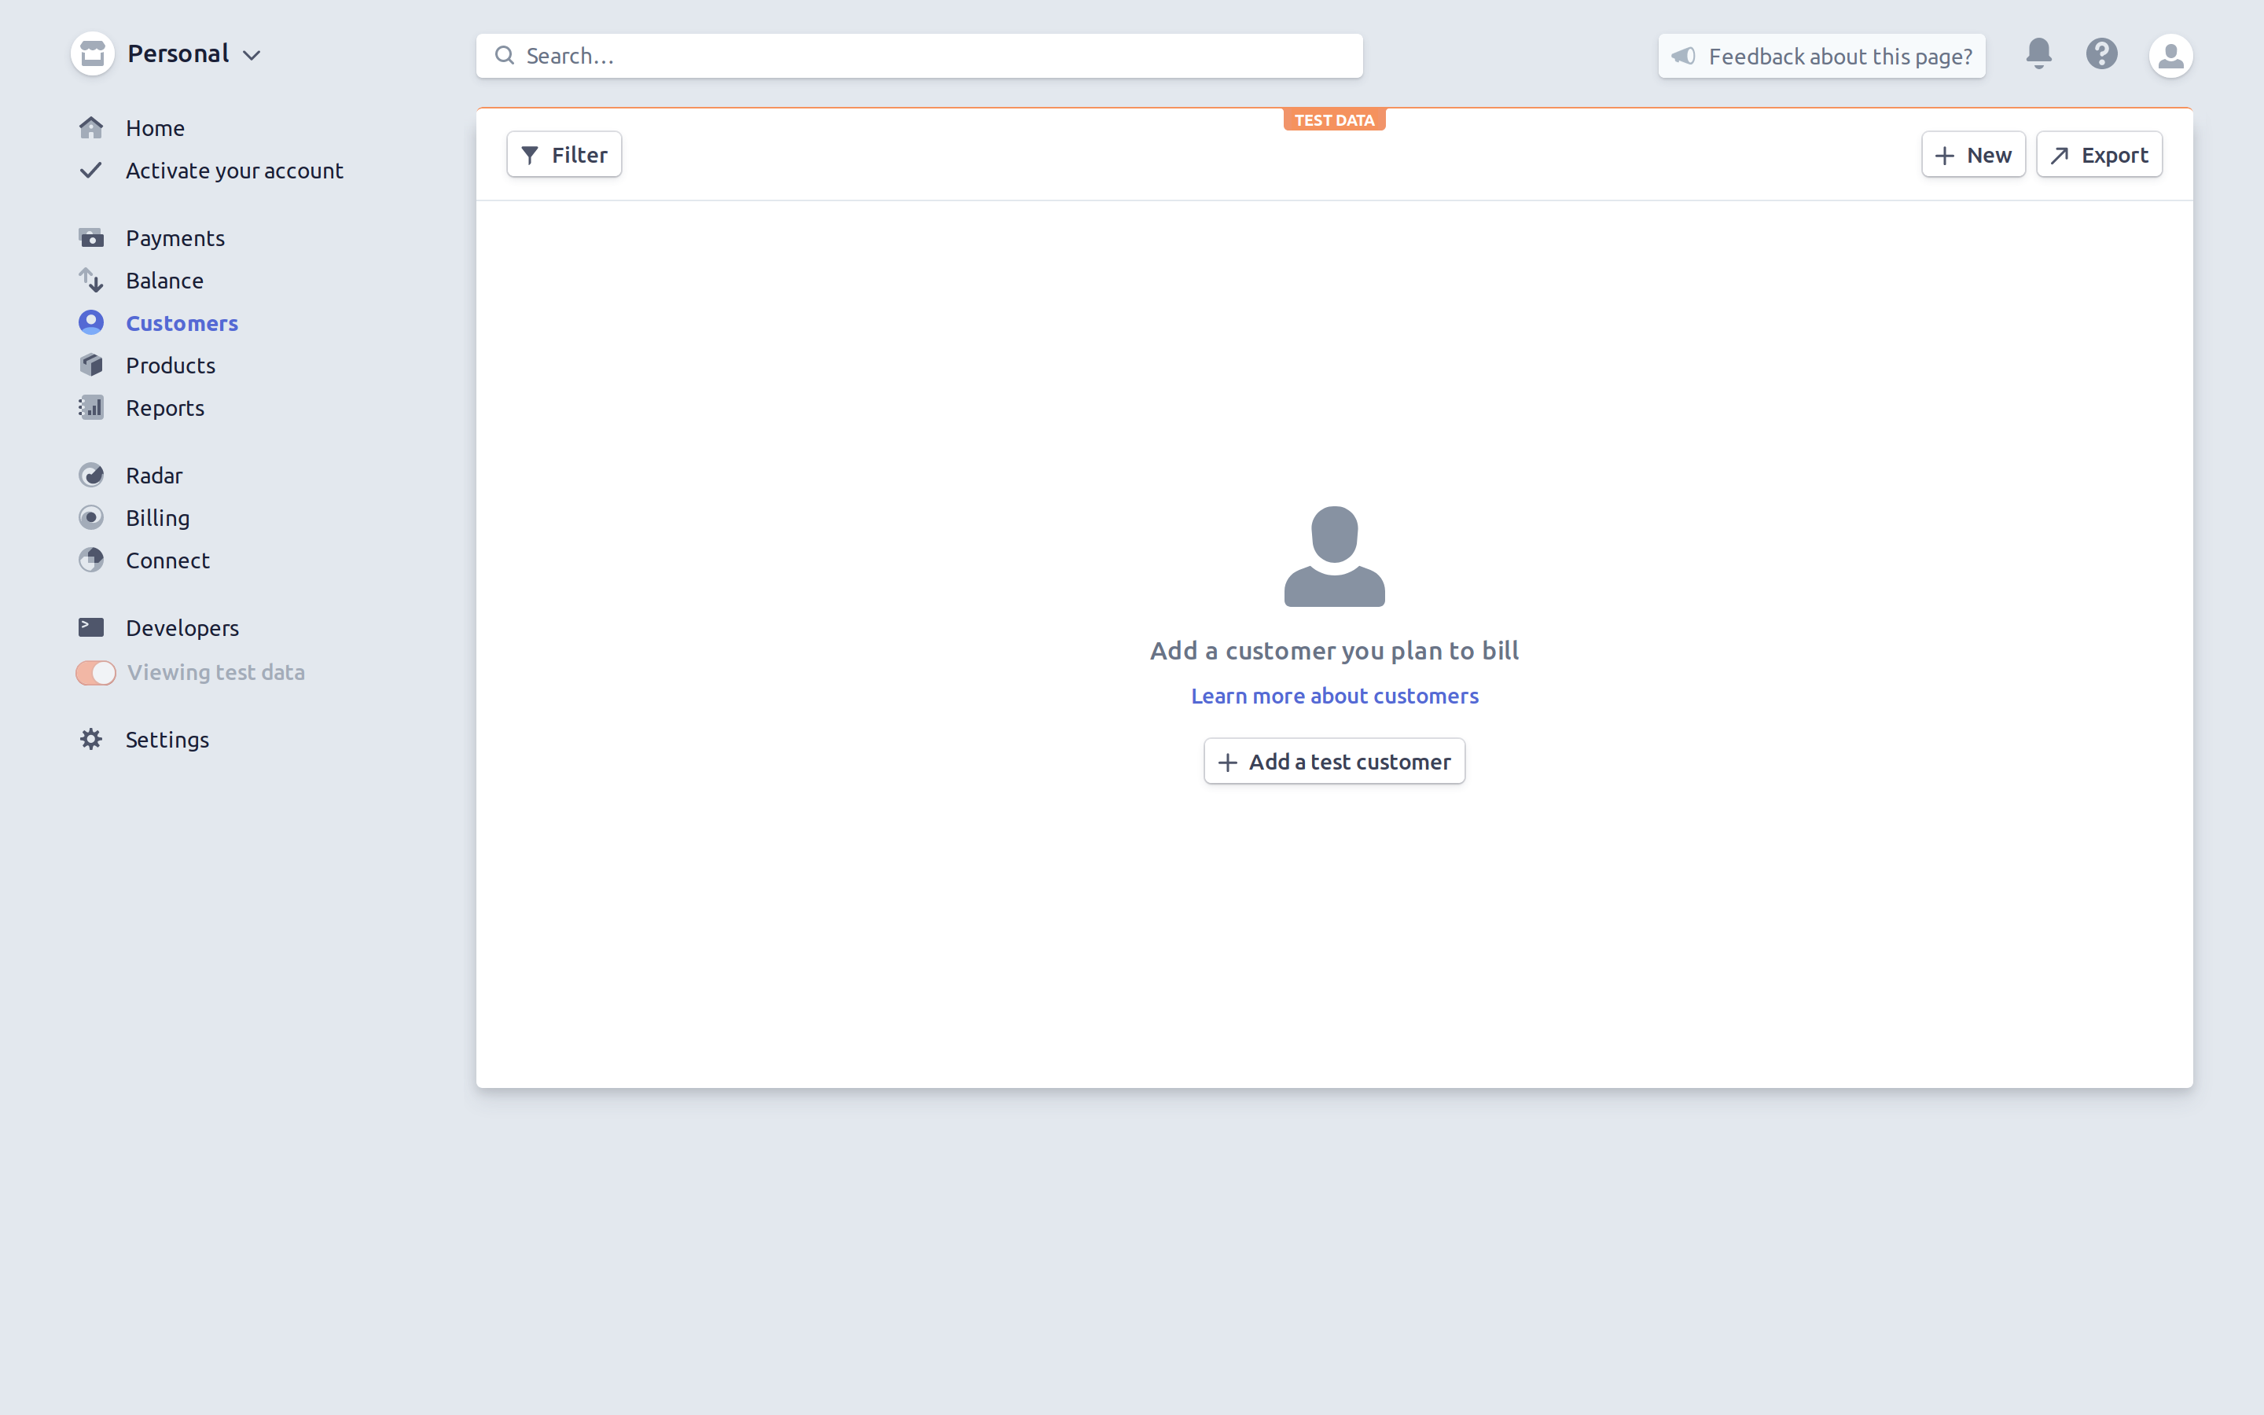Open the Connect section expander
The image size is (2264, 1415).
coord(168,560)
